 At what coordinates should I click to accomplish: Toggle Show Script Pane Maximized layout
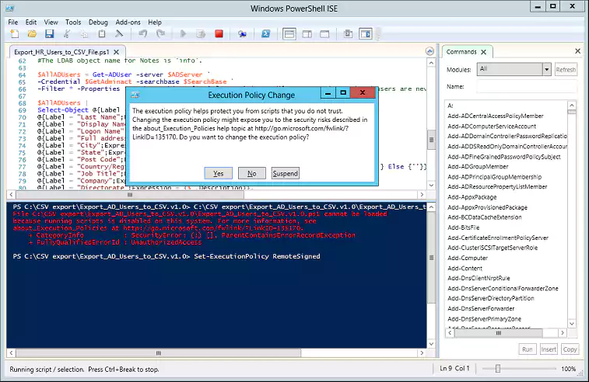pyautogui.click(x=326, y=34)
